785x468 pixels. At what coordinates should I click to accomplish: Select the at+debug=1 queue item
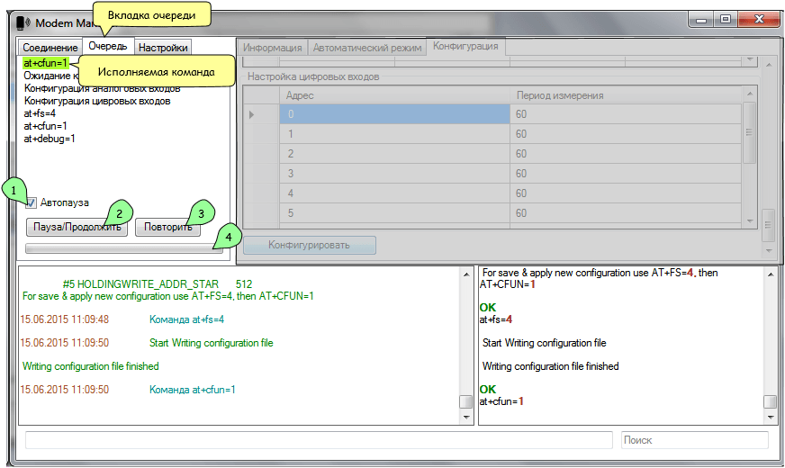pos(50,139)
